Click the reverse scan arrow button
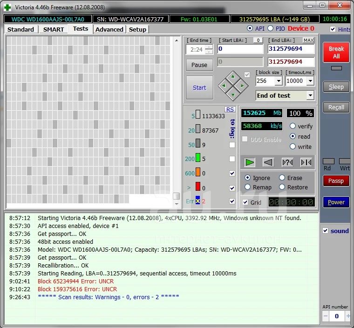354x328 pixels. click(268, 162)
